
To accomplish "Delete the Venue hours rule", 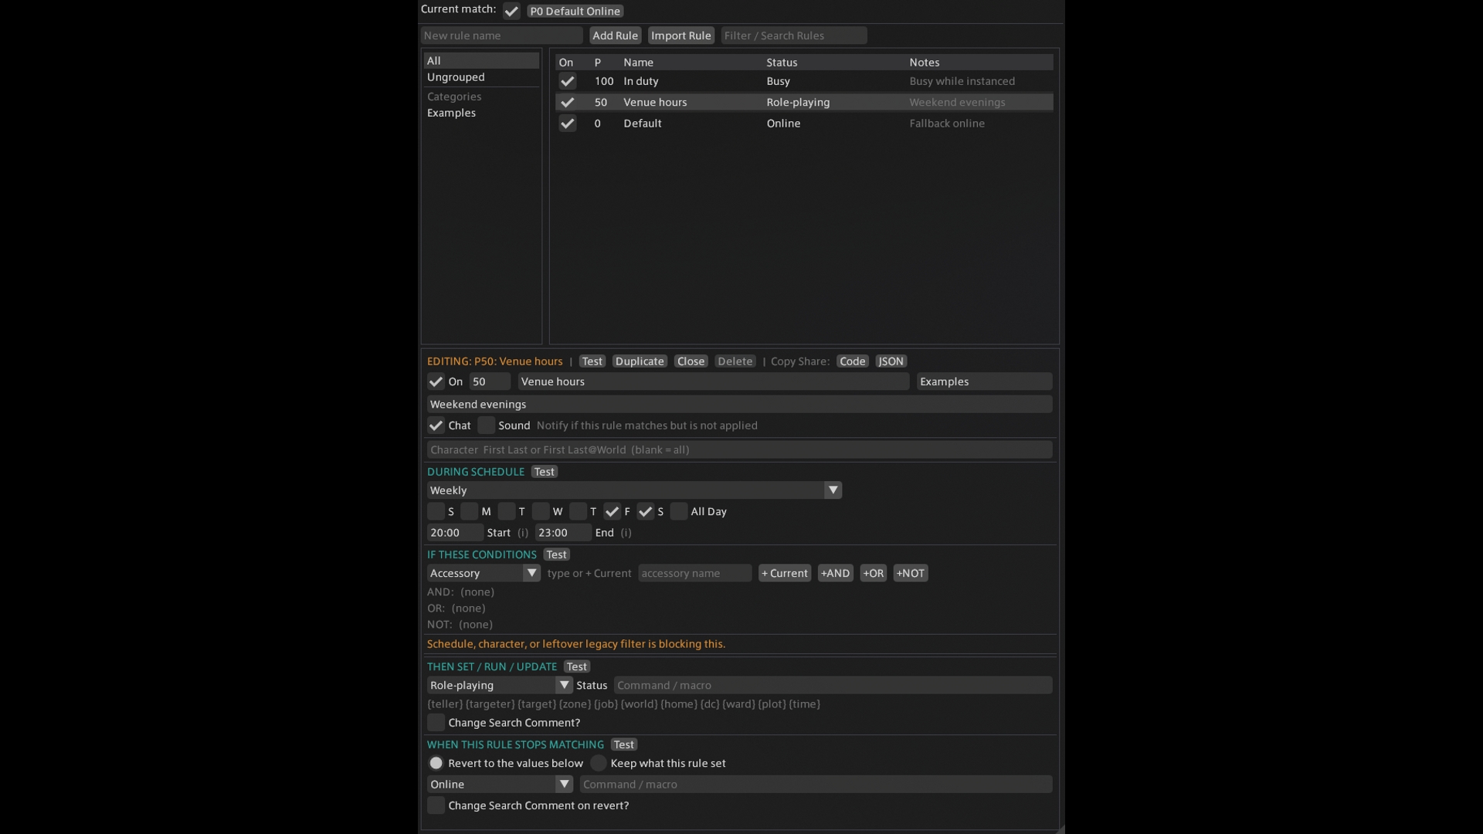I will [x=735, y=361].
